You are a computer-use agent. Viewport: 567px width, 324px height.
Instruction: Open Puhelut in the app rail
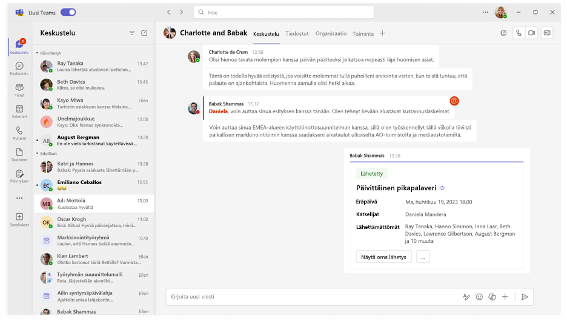pyautogui.click(x=19, y=133)
